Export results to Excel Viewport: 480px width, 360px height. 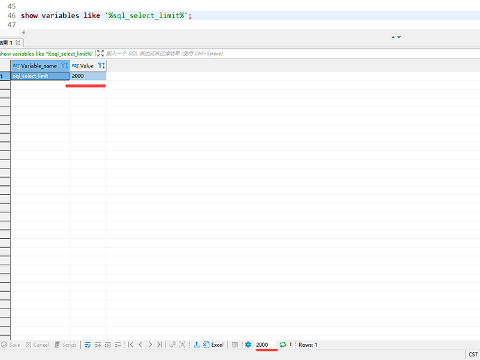pyautogui.click(x=213, y=345)
